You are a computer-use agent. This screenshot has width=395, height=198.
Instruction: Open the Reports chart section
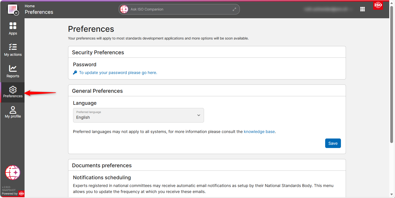13,71
